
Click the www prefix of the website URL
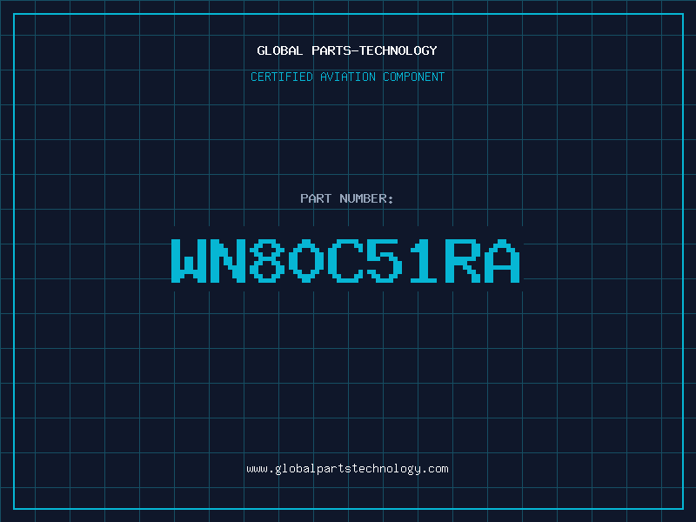(x=256, y=469)
